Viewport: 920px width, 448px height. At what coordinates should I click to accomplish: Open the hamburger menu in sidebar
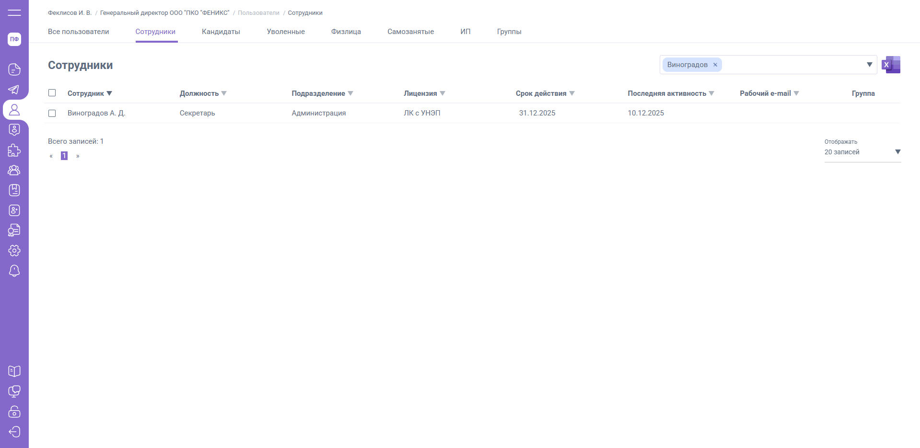(x=14, y=13)
